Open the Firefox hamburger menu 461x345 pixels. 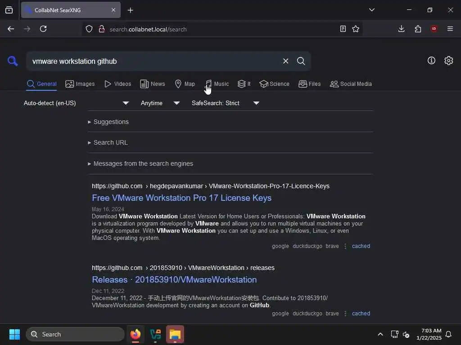(x=450, y=29)
